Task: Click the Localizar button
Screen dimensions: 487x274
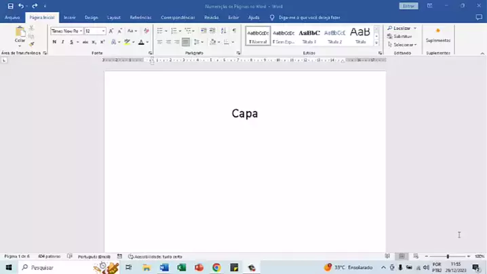Action: tap(402, 28)
